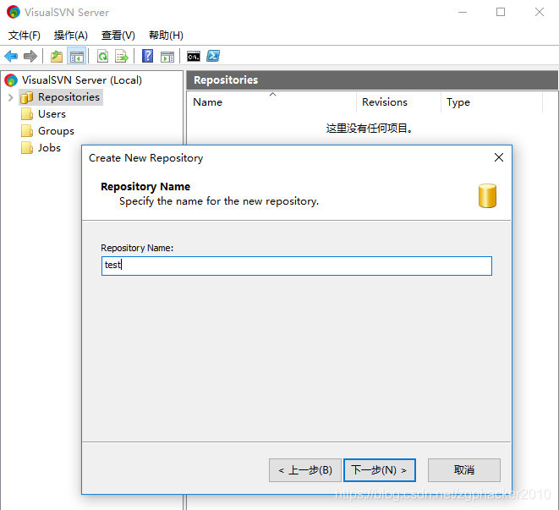Screen dimensions: 559x510
Task: Close the Create New Repository dialog
Action: [x=499, y=157]
